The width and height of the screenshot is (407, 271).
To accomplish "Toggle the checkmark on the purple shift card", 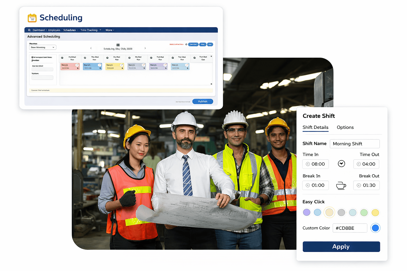I will click(x=165, y=65).
